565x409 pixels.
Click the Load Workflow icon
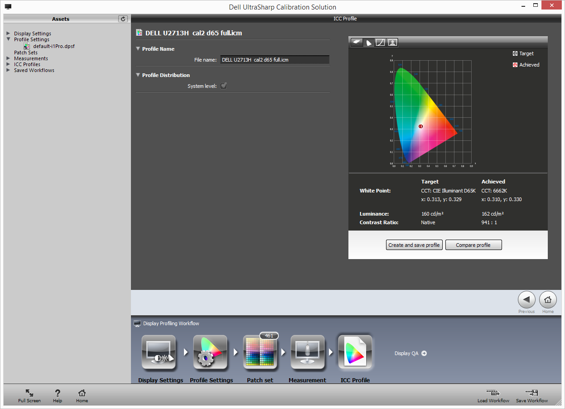(x=493, y=393)
